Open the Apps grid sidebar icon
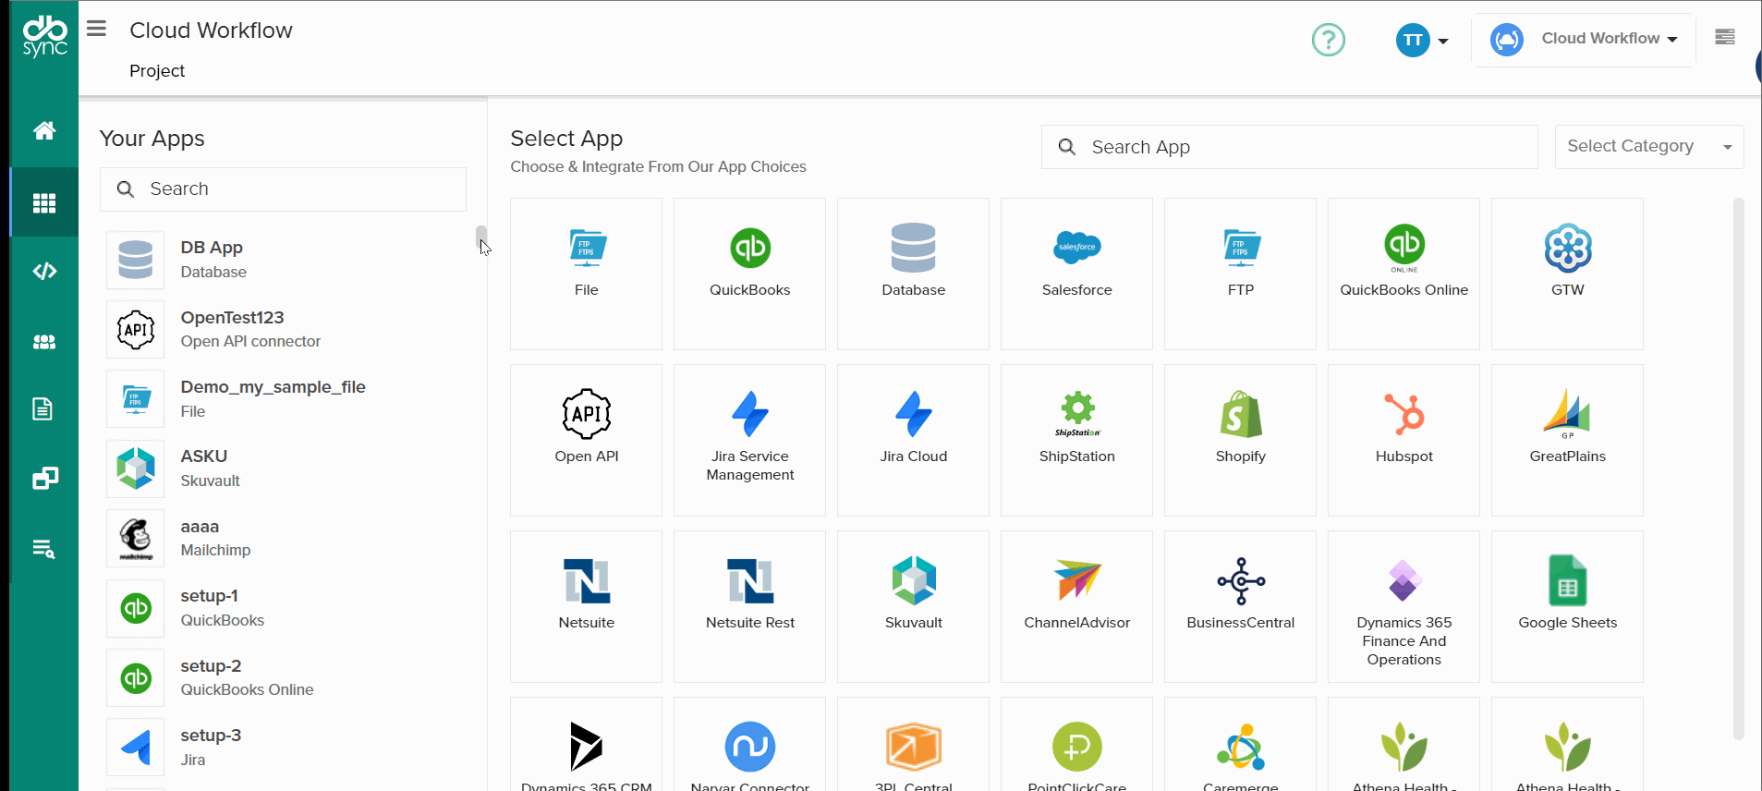The width and height of the screenshot is (1762, 791). click(x=44, y=202)
